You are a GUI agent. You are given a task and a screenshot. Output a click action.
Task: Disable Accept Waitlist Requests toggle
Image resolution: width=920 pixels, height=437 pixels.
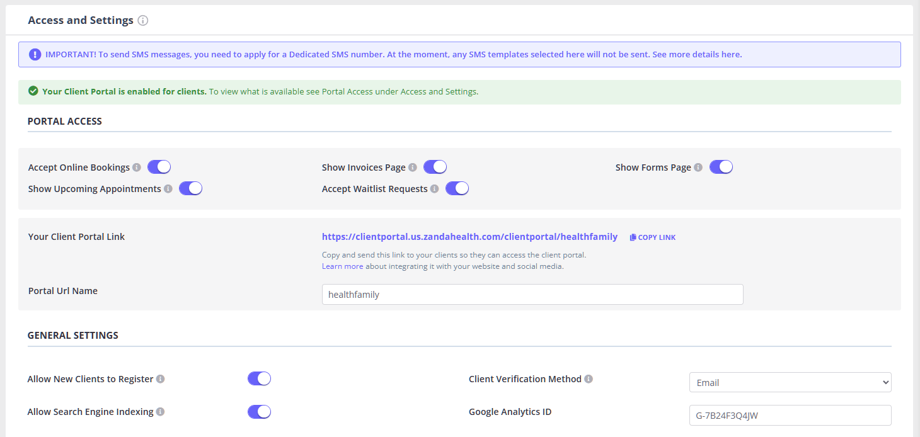click(457, 188)
